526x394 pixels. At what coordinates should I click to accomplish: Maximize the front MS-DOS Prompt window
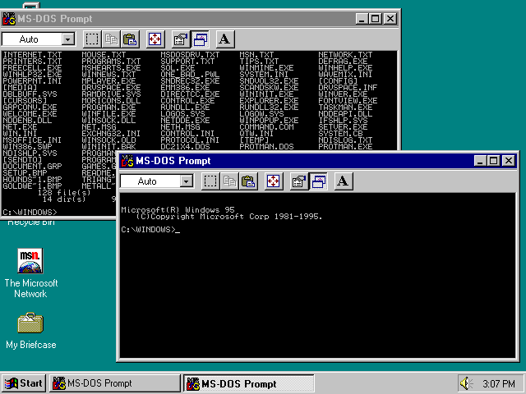493,161
